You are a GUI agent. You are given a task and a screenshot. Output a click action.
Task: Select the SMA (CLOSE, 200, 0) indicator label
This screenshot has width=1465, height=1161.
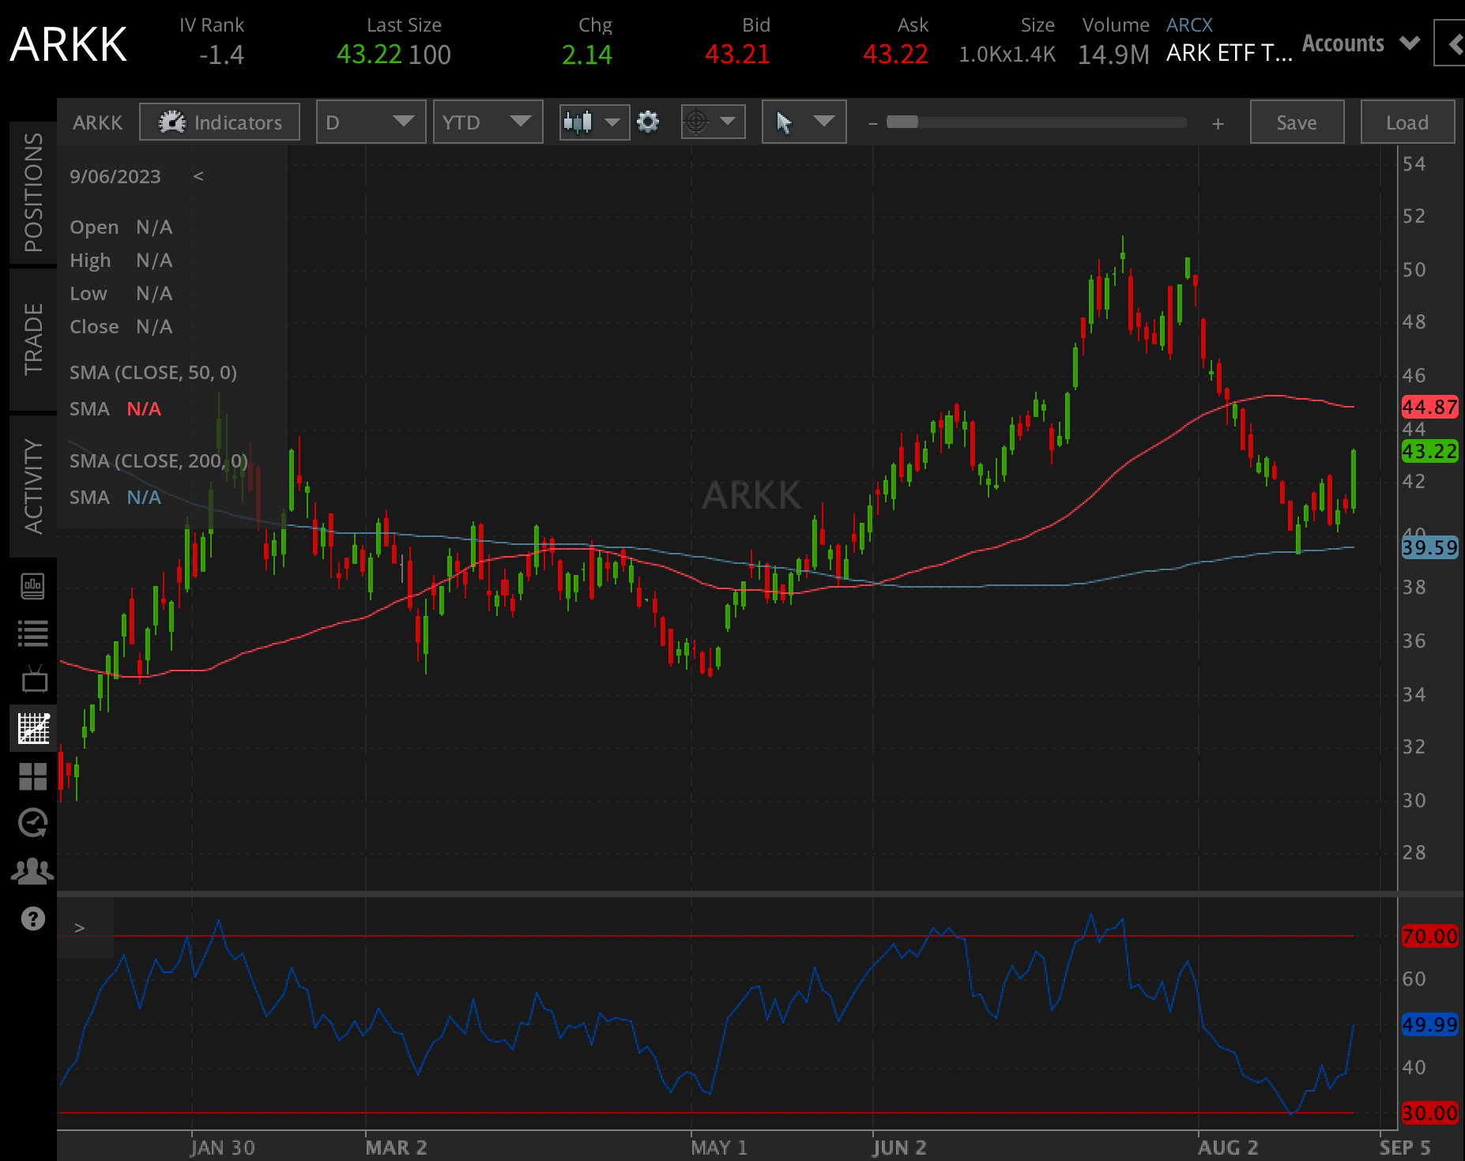159,461
